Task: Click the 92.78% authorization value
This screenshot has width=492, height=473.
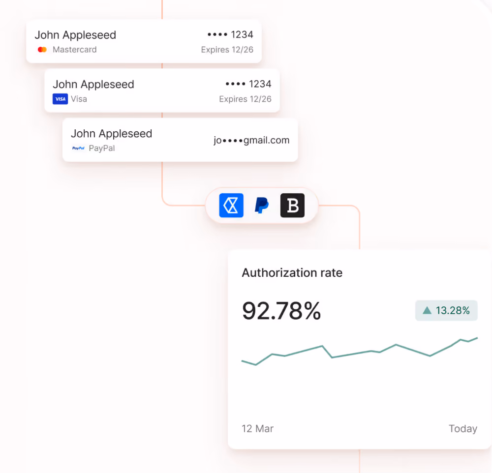Action: click(281, 311)
